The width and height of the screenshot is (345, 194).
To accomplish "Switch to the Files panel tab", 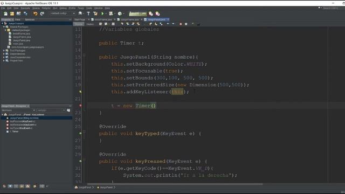I will [18, 19].
